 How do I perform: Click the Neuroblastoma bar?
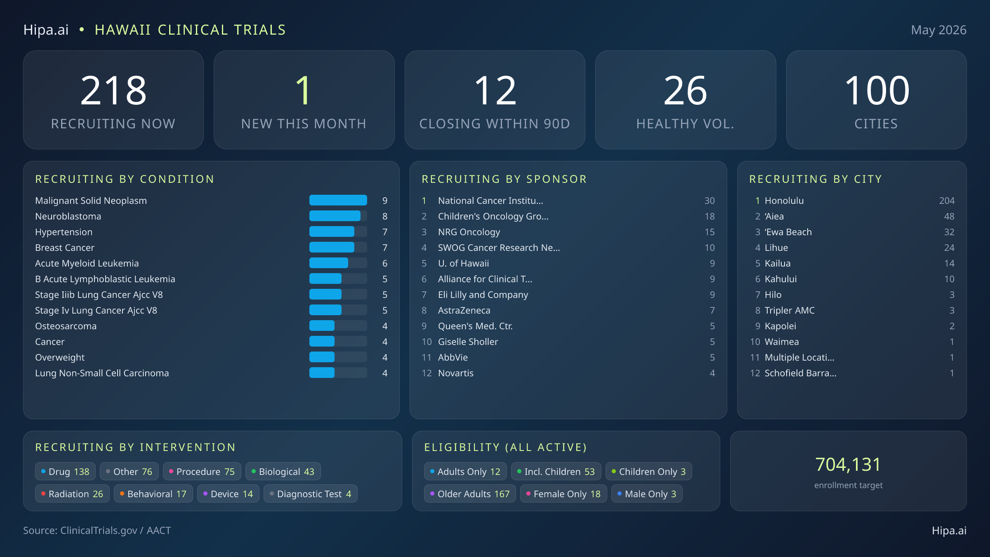click(x=338, y=216)
